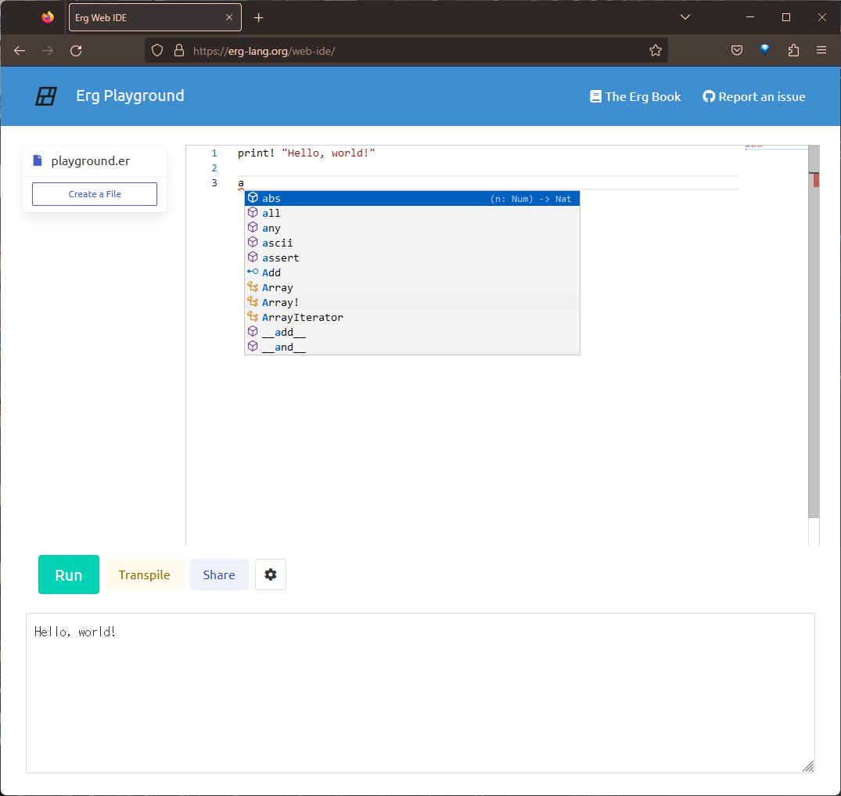Select assert autocomplete suggestion
This screenshot has width=841, height=796.
click(x=412, y=258)
